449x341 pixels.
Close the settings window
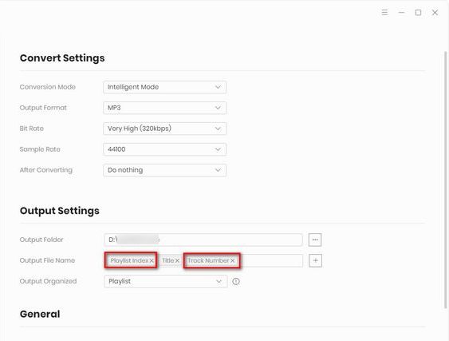pos(435,12)
